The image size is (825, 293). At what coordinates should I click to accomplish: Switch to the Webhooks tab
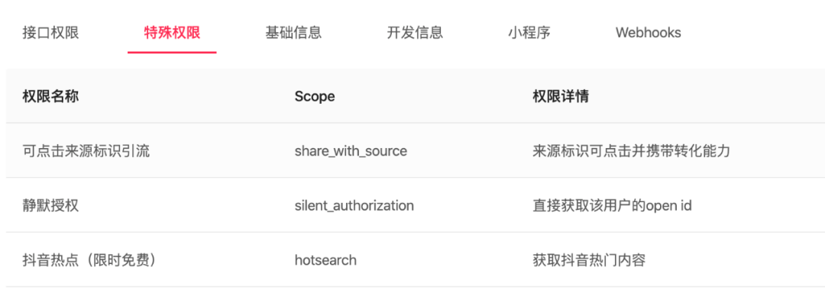(x=649, y=33)
